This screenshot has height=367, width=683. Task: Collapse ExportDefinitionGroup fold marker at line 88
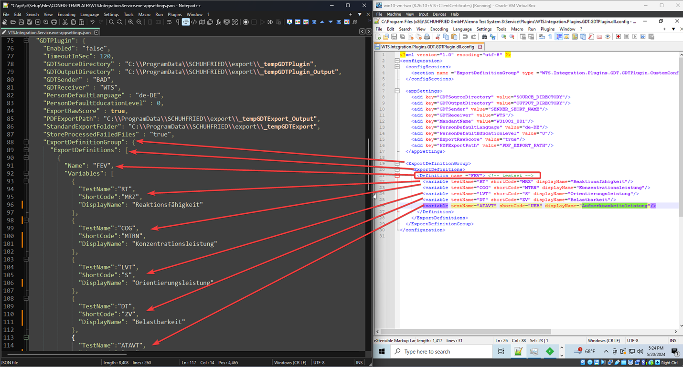tap(26, 142)
